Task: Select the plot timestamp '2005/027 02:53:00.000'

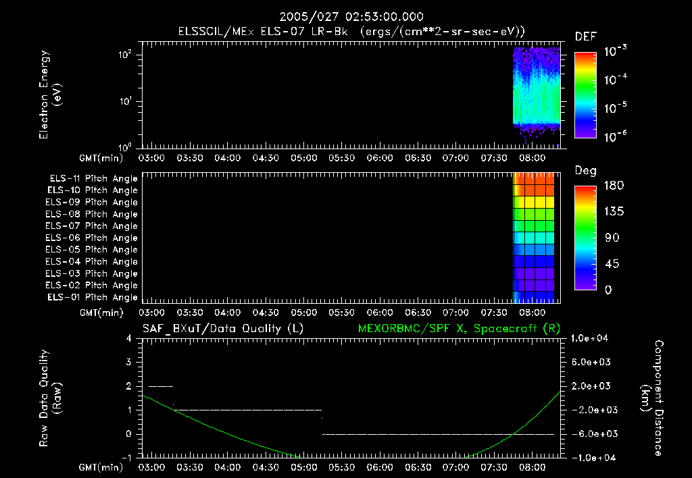Action: pos(351,17)
